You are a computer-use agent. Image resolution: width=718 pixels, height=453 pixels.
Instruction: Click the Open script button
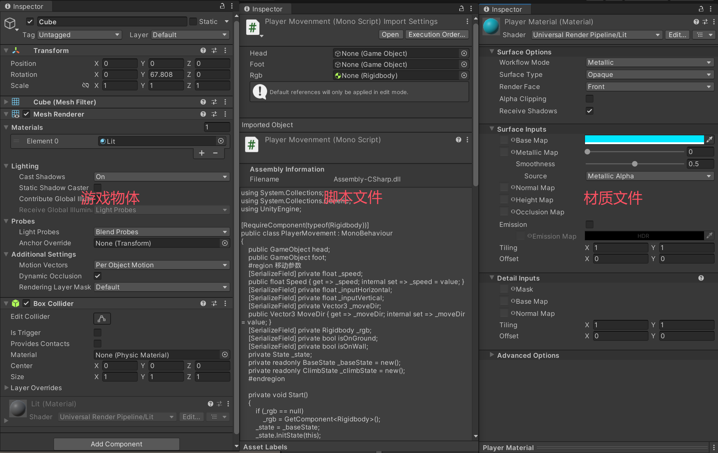(x=390, y=34)
